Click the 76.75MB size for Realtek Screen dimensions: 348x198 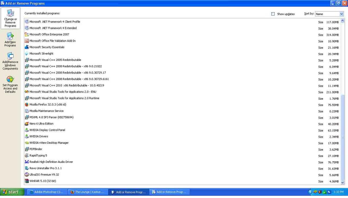tap(333, 162)
